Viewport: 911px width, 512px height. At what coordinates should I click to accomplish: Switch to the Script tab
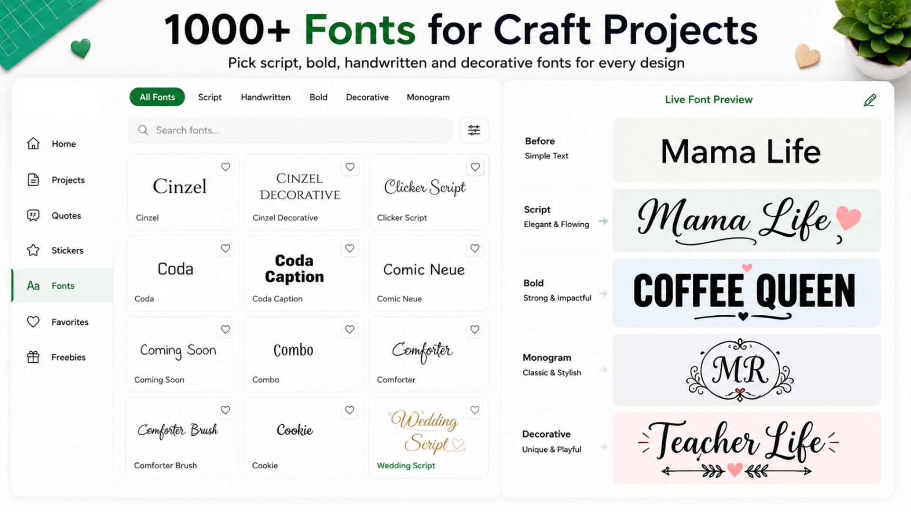click(x=210, y=97)
